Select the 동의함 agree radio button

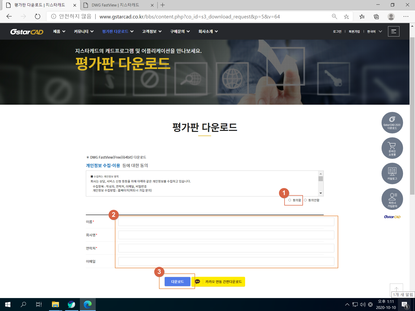pyautogui.click(x=290, y=200)
